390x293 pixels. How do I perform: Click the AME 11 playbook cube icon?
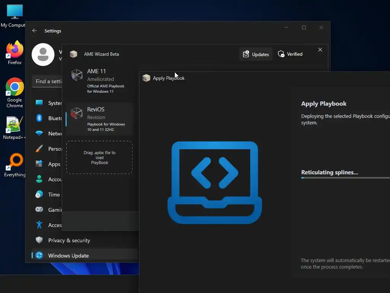point(77,75)
